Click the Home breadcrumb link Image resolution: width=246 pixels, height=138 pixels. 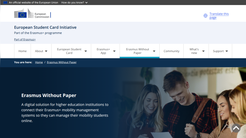pos(39,62)
